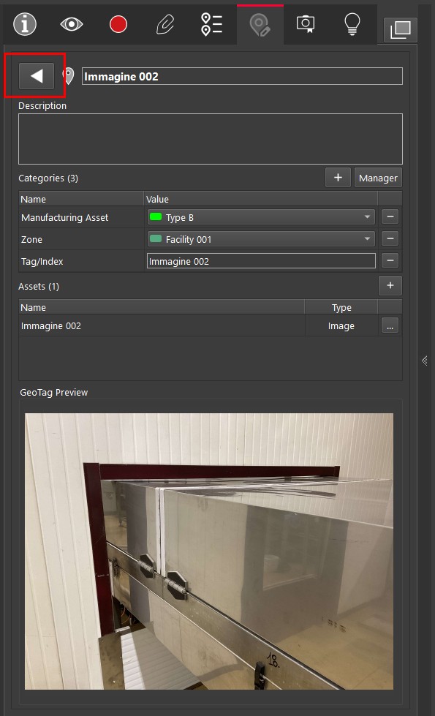Open options for Immagine 002 asset
This screenshot has height=716, width=435.
tap(390, 326)
